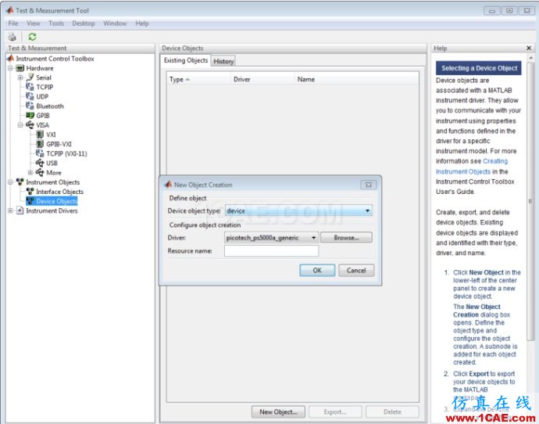Viewport: 539px width, 424px height.
Task: Click the Help panel vertical scrollbar
Action: (530, 201)
